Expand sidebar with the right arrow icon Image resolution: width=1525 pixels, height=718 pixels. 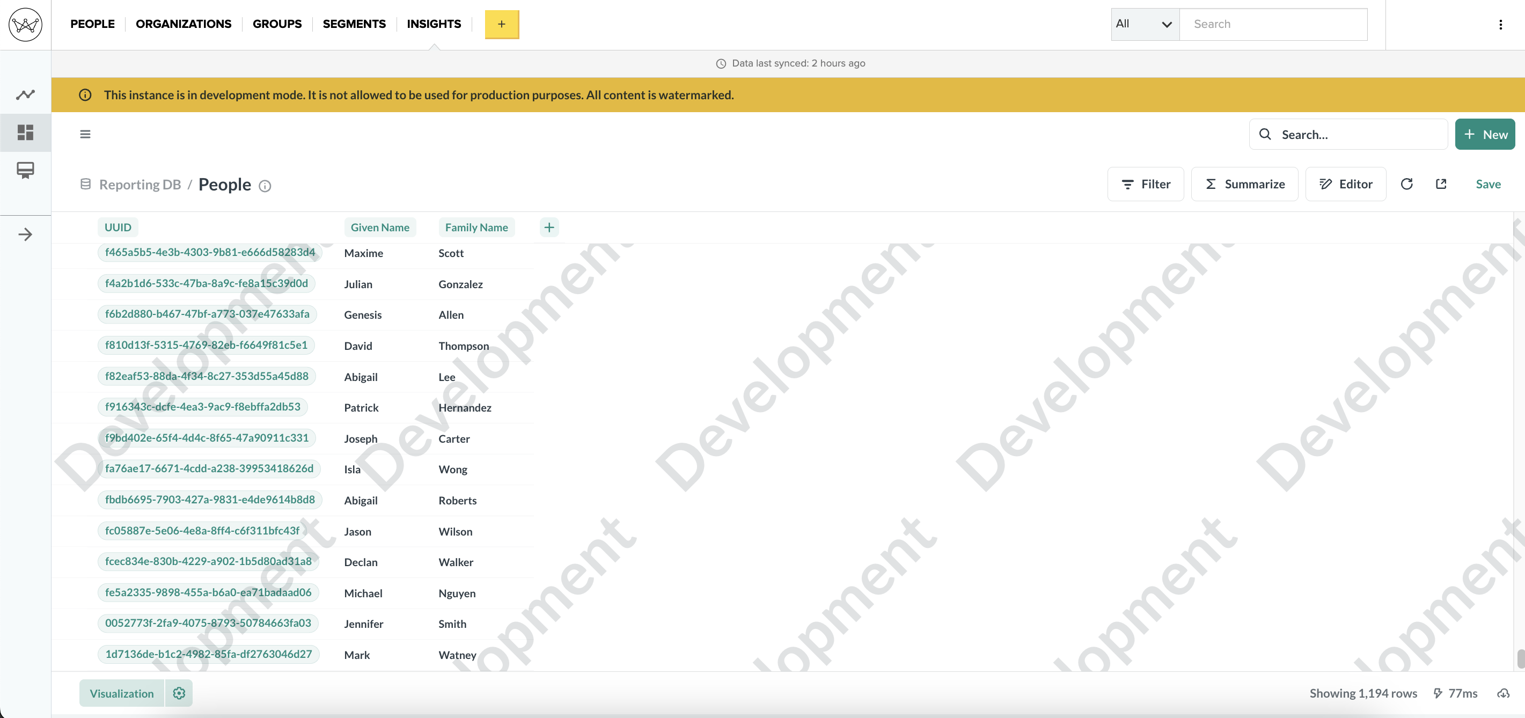[25, 235]
